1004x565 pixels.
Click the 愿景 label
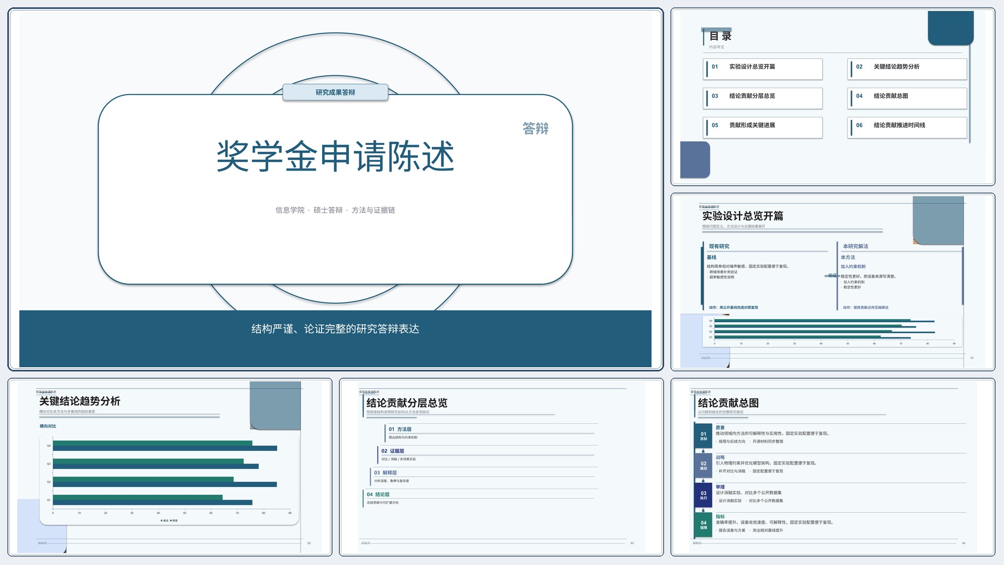tap(720, 428)
